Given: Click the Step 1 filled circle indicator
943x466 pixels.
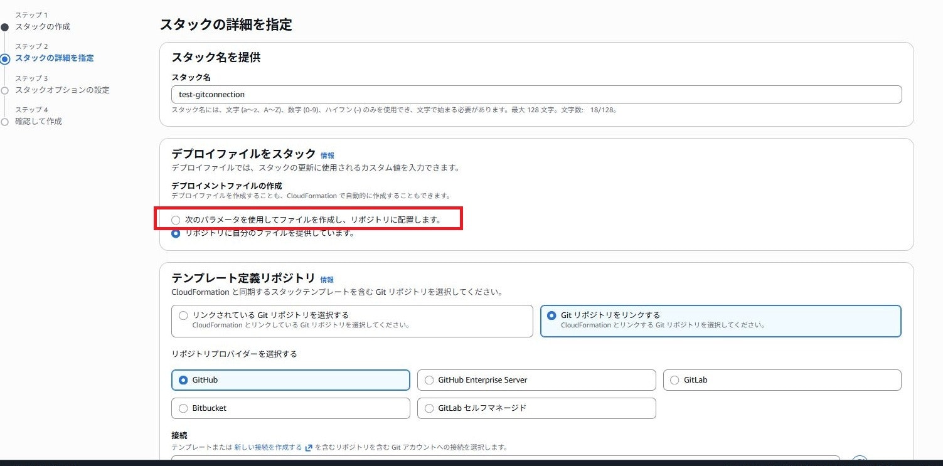Looking at the screenshot, I should click(x=5, y=27).
